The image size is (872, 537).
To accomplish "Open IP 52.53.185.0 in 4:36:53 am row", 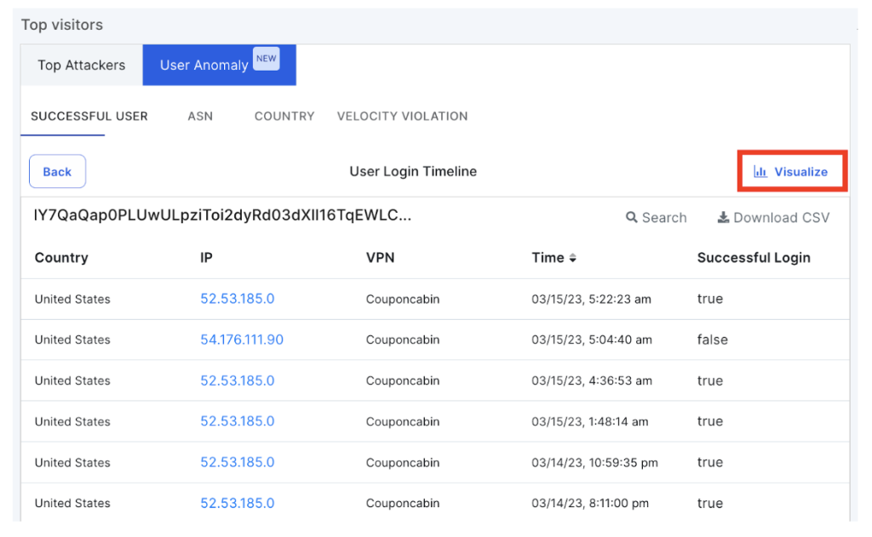I will 238,380.
